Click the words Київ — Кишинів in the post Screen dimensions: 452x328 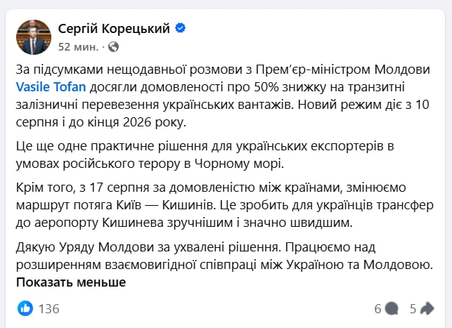165,205
